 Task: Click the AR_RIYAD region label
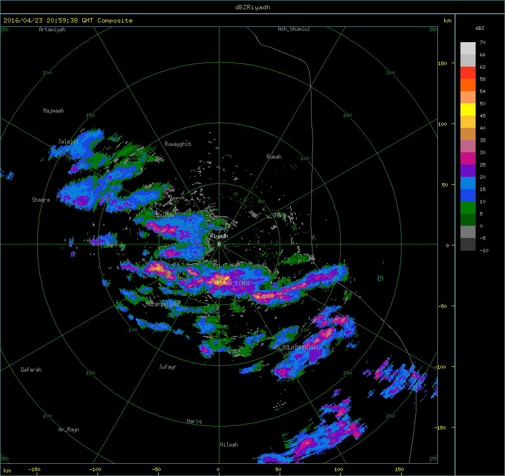pyautogui.click(x=239, y=284)
